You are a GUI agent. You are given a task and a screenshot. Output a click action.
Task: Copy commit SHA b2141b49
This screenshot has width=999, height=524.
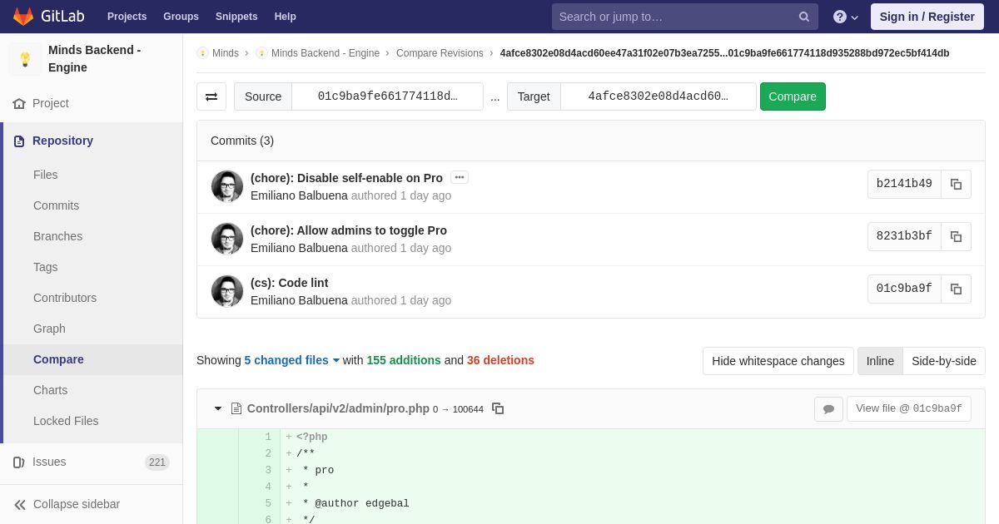click(x=956, y=184)
